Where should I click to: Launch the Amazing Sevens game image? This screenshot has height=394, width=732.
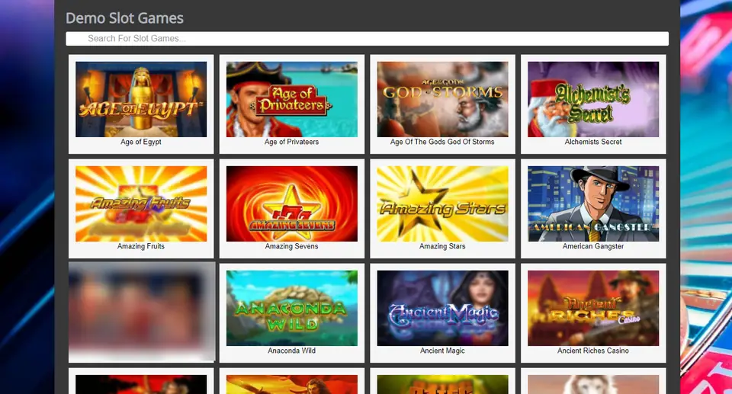click(x=292, y=204)
